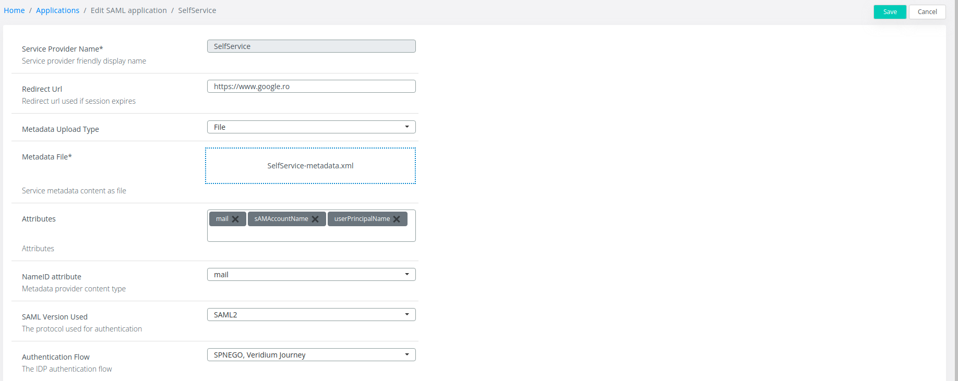Click the SelfService-metadata.xml upload area
Image resolution: width=958 pixels, height=381 pixels.
click(x=310, y=166)
